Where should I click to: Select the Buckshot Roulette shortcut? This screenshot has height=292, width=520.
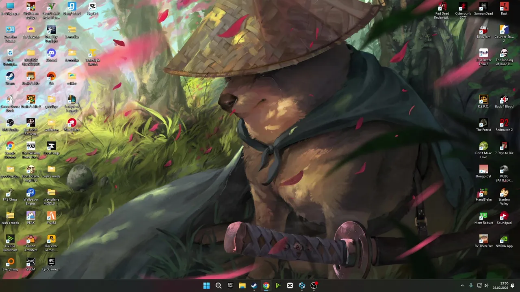click(x=31, y=127)
